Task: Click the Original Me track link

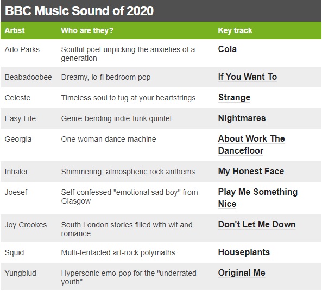Action: pyautogui.click(x=242, y=273)
